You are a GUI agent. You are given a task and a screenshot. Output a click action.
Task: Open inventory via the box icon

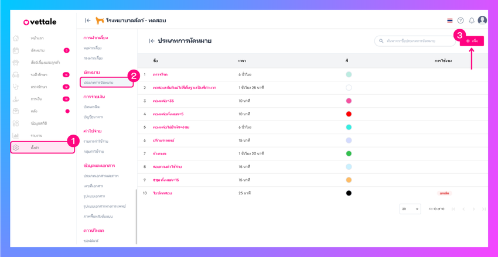click(16, 111)
